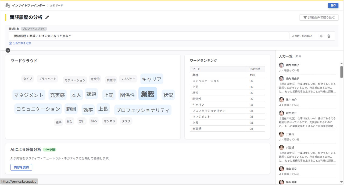
Task: Select コミュニケーション in the word cloud
Action: tap(38, 109)
